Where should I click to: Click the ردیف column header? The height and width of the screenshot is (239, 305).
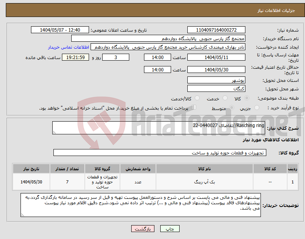point(293,169)
